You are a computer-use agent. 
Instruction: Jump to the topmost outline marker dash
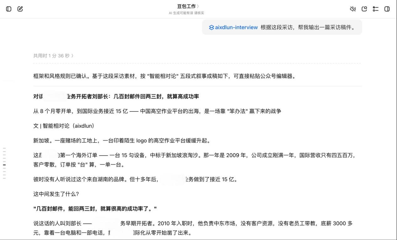tap(4, 148)
